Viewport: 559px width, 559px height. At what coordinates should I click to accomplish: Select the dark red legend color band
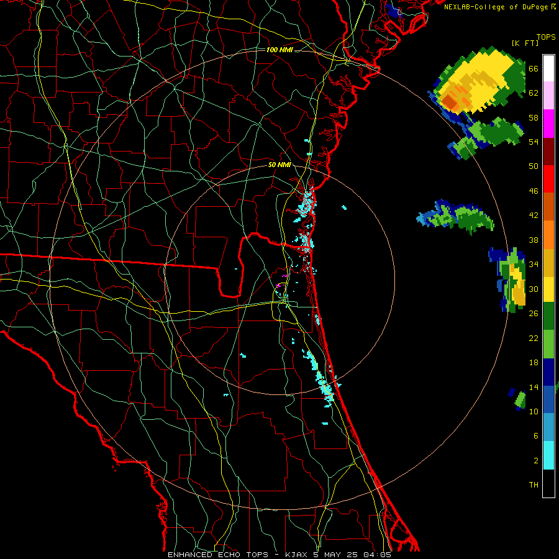tap(548, 151)
